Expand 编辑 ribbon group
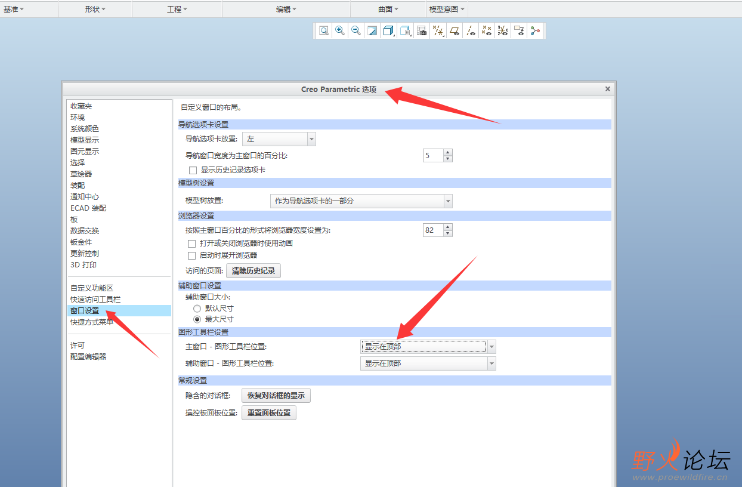The width and height of the screenshot is (742, 487). tap(286, 9)
